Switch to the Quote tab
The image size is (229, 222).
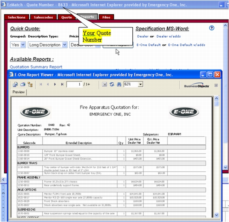pyautogui.click(x=67, y=17)
